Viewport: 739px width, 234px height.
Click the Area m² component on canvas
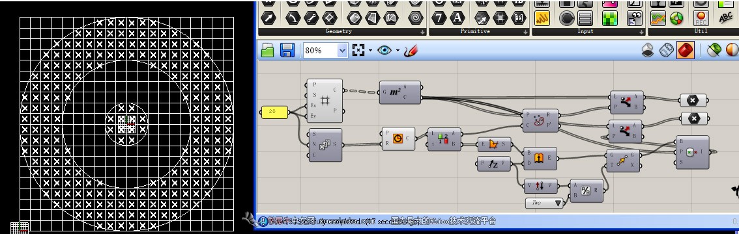400,92
